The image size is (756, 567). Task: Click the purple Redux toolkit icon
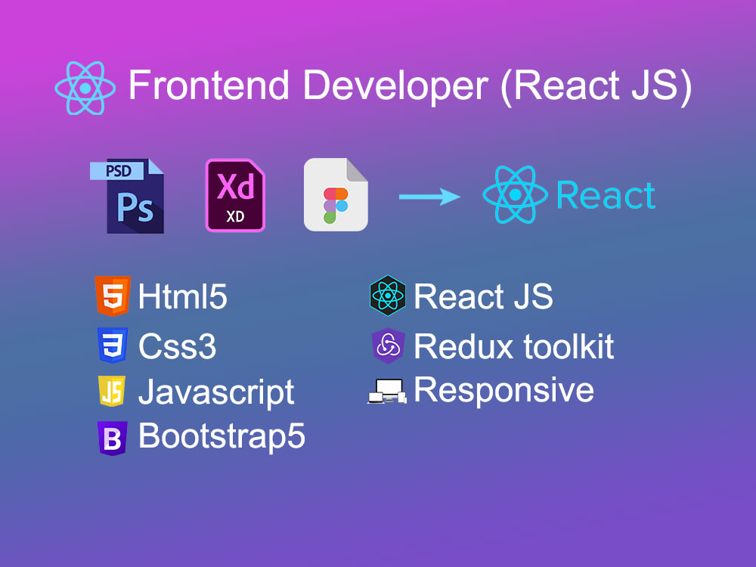tap(388, 345)
